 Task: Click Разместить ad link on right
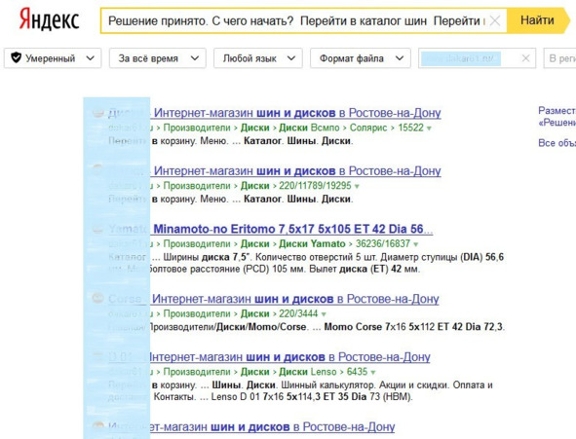pyautogui.click(x=557, y=110)
